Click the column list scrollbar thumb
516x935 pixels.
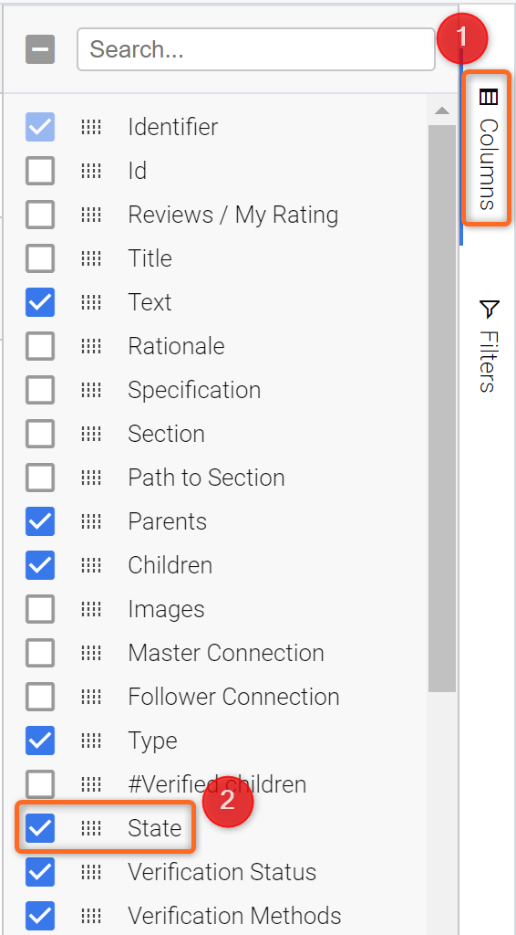click(441, 408)
